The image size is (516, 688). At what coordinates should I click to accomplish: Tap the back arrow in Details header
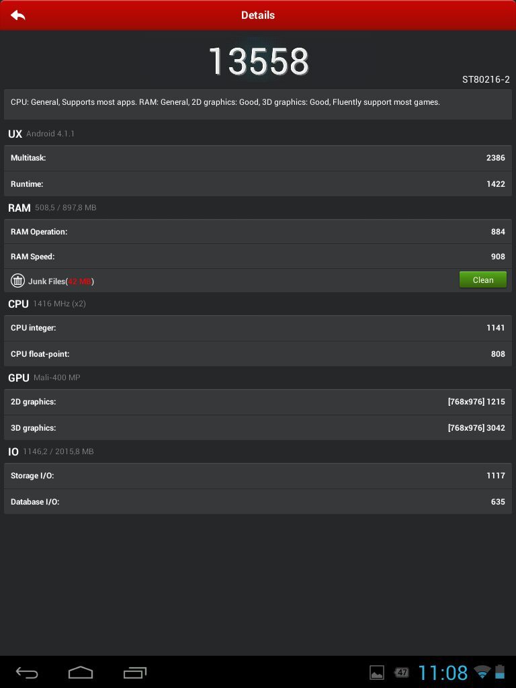pos(18,15)
